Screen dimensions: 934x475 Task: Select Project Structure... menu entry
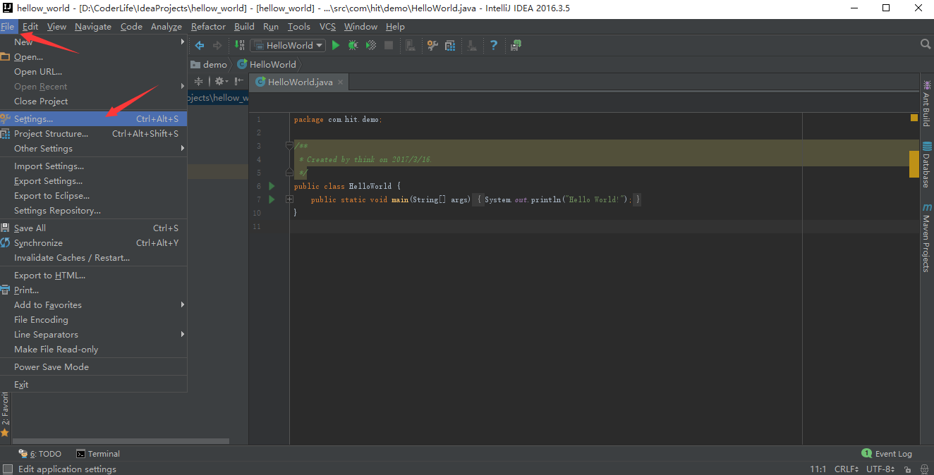pos(93,134)
